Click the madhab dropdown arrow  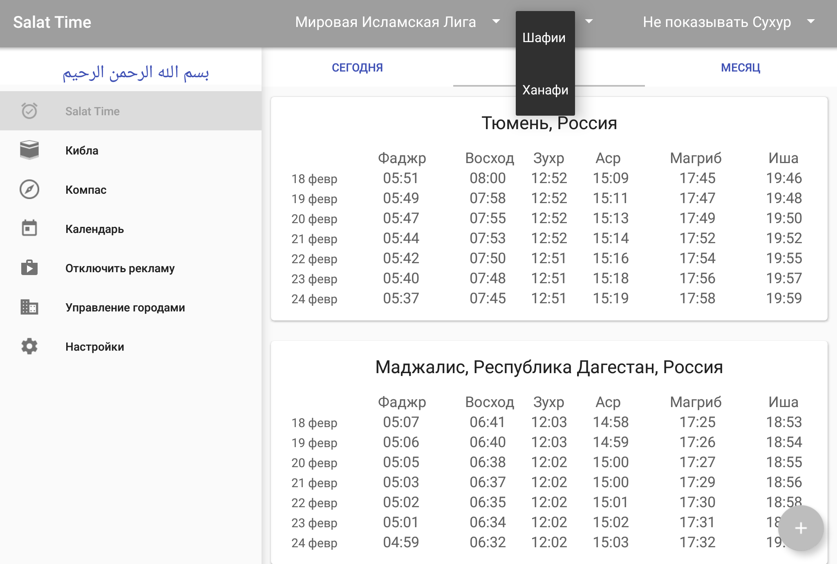[x=589, y=22]
